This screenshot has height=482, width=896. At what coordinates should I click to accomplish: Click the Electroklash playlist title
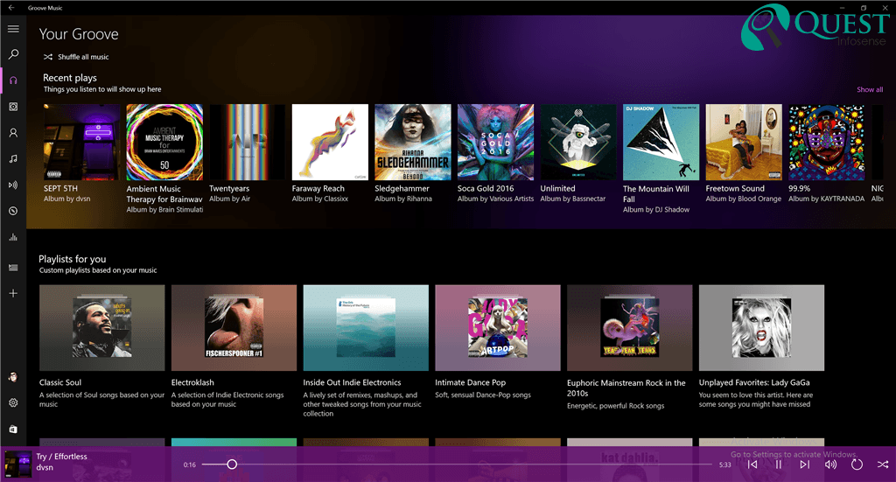click(x=192, y=382)
